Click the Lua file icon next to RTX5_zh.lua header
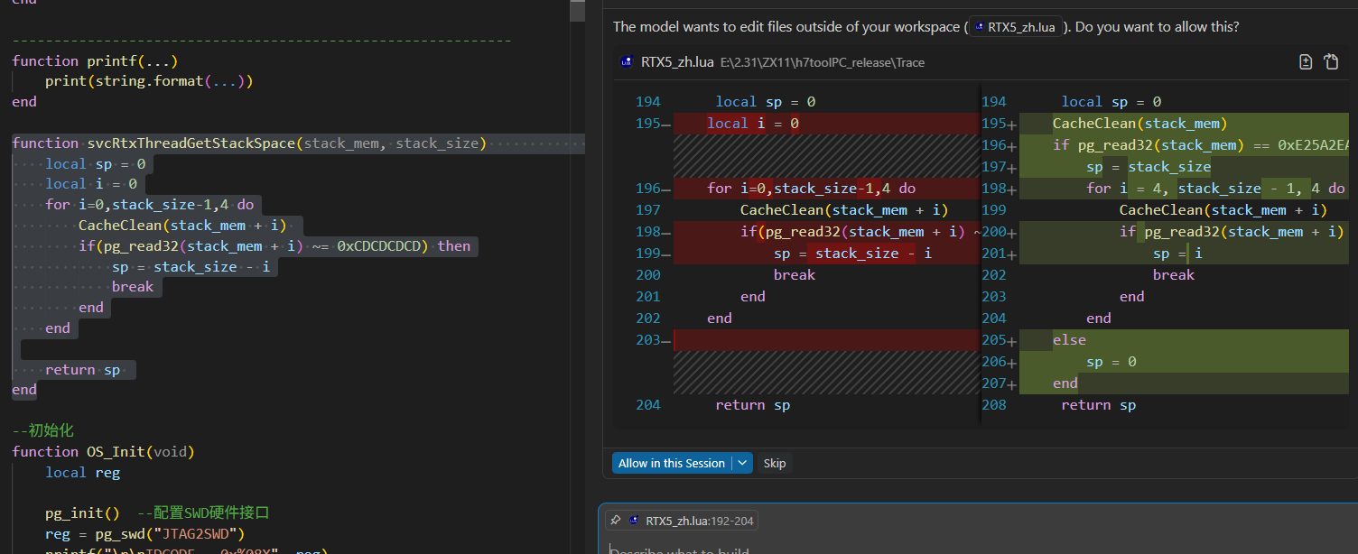 [627, 62]
